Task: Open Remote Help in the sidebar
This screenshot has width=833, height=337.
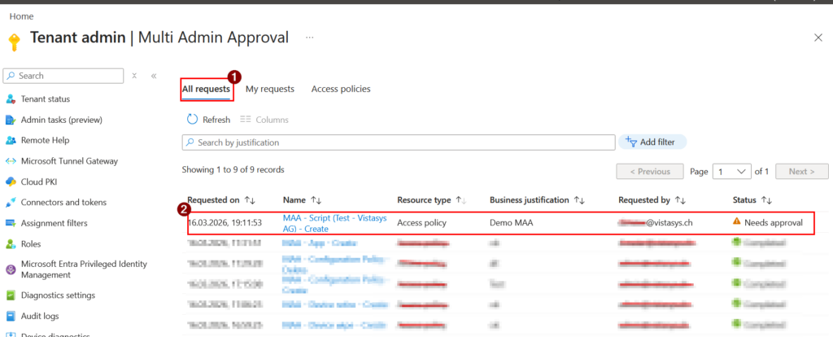Action: (46, 140)
